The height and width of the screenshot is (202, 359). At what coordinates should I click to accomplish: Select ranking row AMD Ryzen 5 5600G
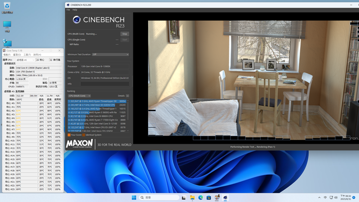[97, 112]
